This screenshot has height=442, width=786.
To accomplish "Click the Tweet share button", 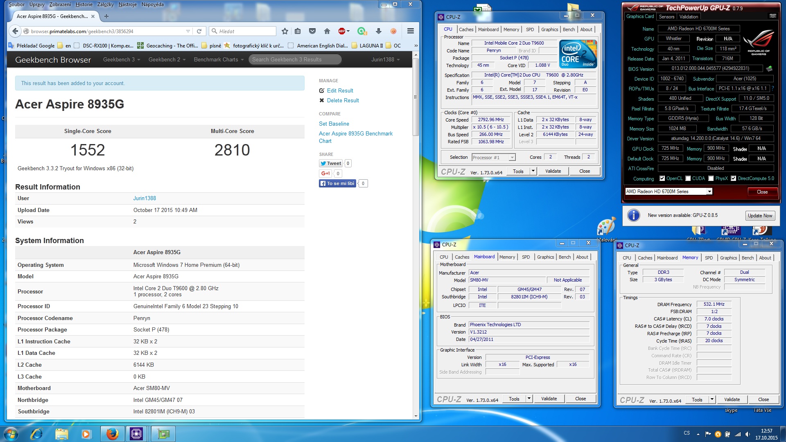I will [x=330, y=163].
